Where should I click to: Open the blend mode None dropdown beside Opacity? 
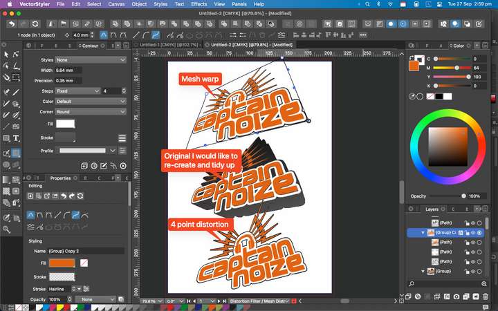tap(95, 299)
